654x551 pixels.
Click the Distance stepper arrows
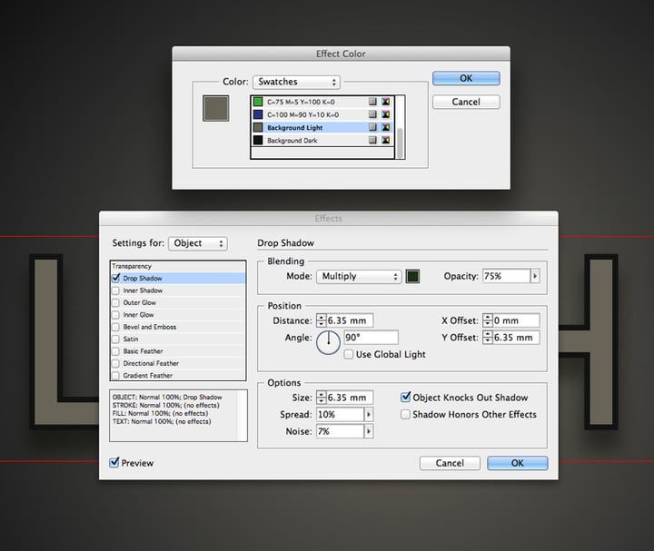coord(321,320)
